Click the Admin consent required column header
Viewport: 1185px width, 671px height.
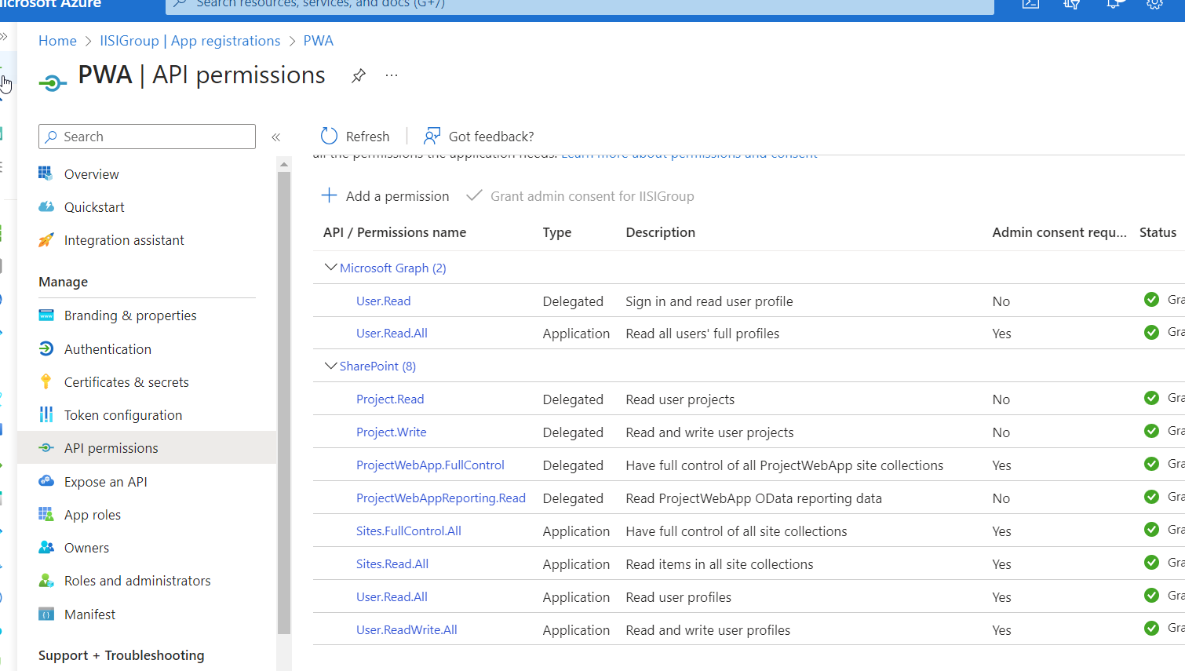(x=1059, y=232)
